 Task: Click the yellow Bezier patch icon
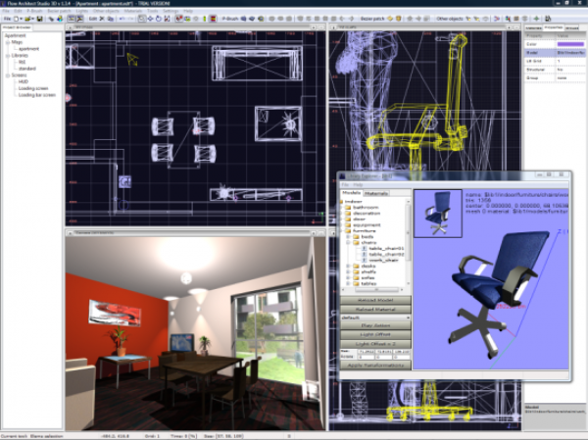click(390, 19)
